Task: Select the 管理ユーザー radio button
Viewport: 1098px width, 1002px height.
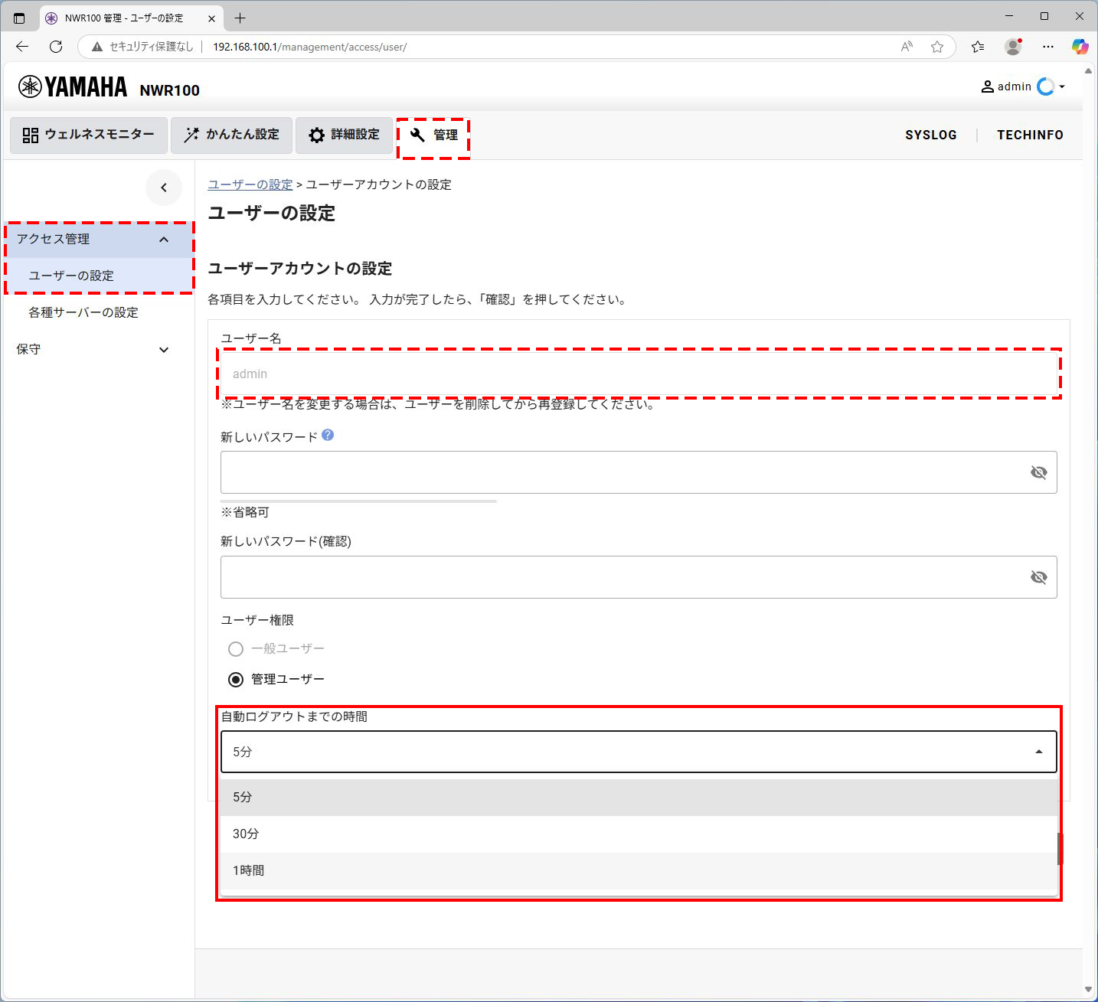Action: [235, 679]
